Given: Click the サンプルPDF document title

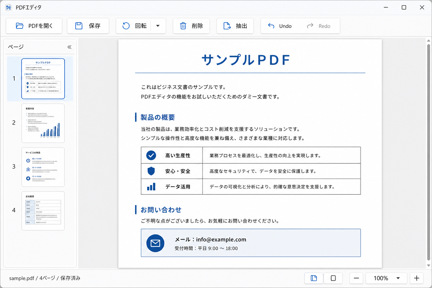Looking at the screenshot, I should [246, 60].
